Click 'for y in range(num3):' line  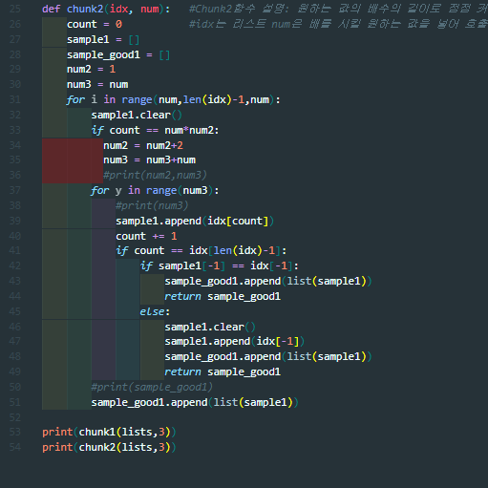click(155, 190)
